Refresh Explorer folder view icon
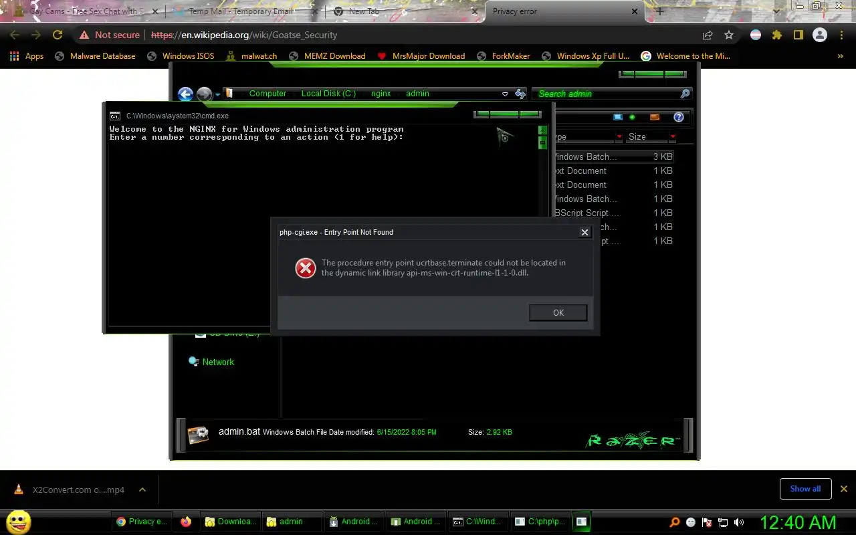Screen dimensions: 856x535 tap(520, 94)
